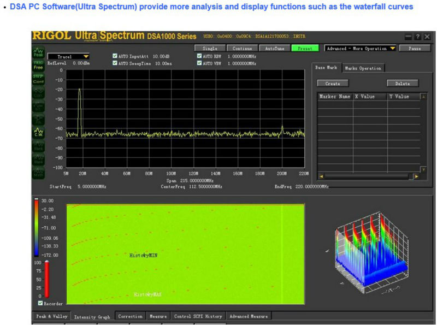437x325 pixels.
Task: Click the EndFreq 220.0000000MHz value
Action: (x=312, y=186)
